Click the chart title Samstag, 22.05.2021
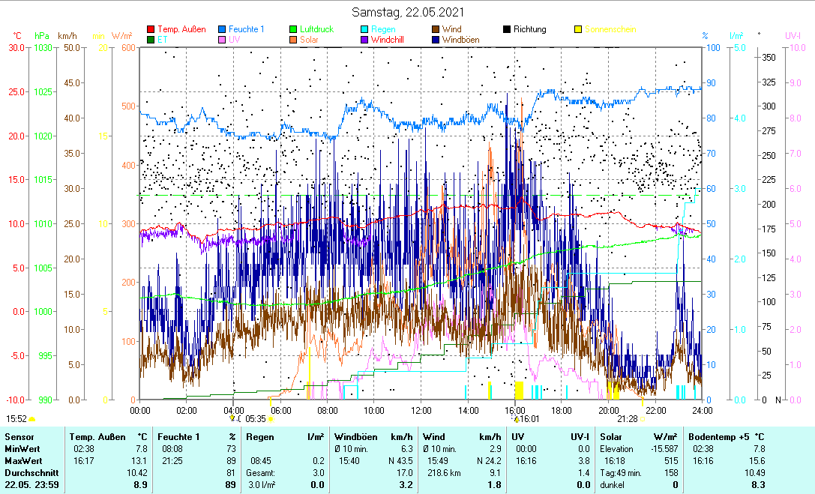The height and width of the screenshot is (494, 815). 408,12
